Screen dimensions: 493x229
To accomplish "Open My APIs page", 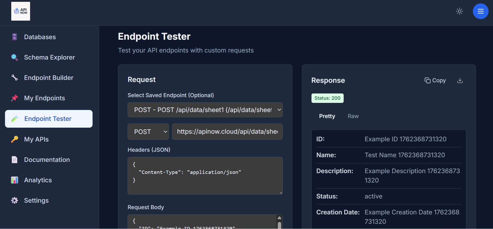I will (x=49, y=139).
